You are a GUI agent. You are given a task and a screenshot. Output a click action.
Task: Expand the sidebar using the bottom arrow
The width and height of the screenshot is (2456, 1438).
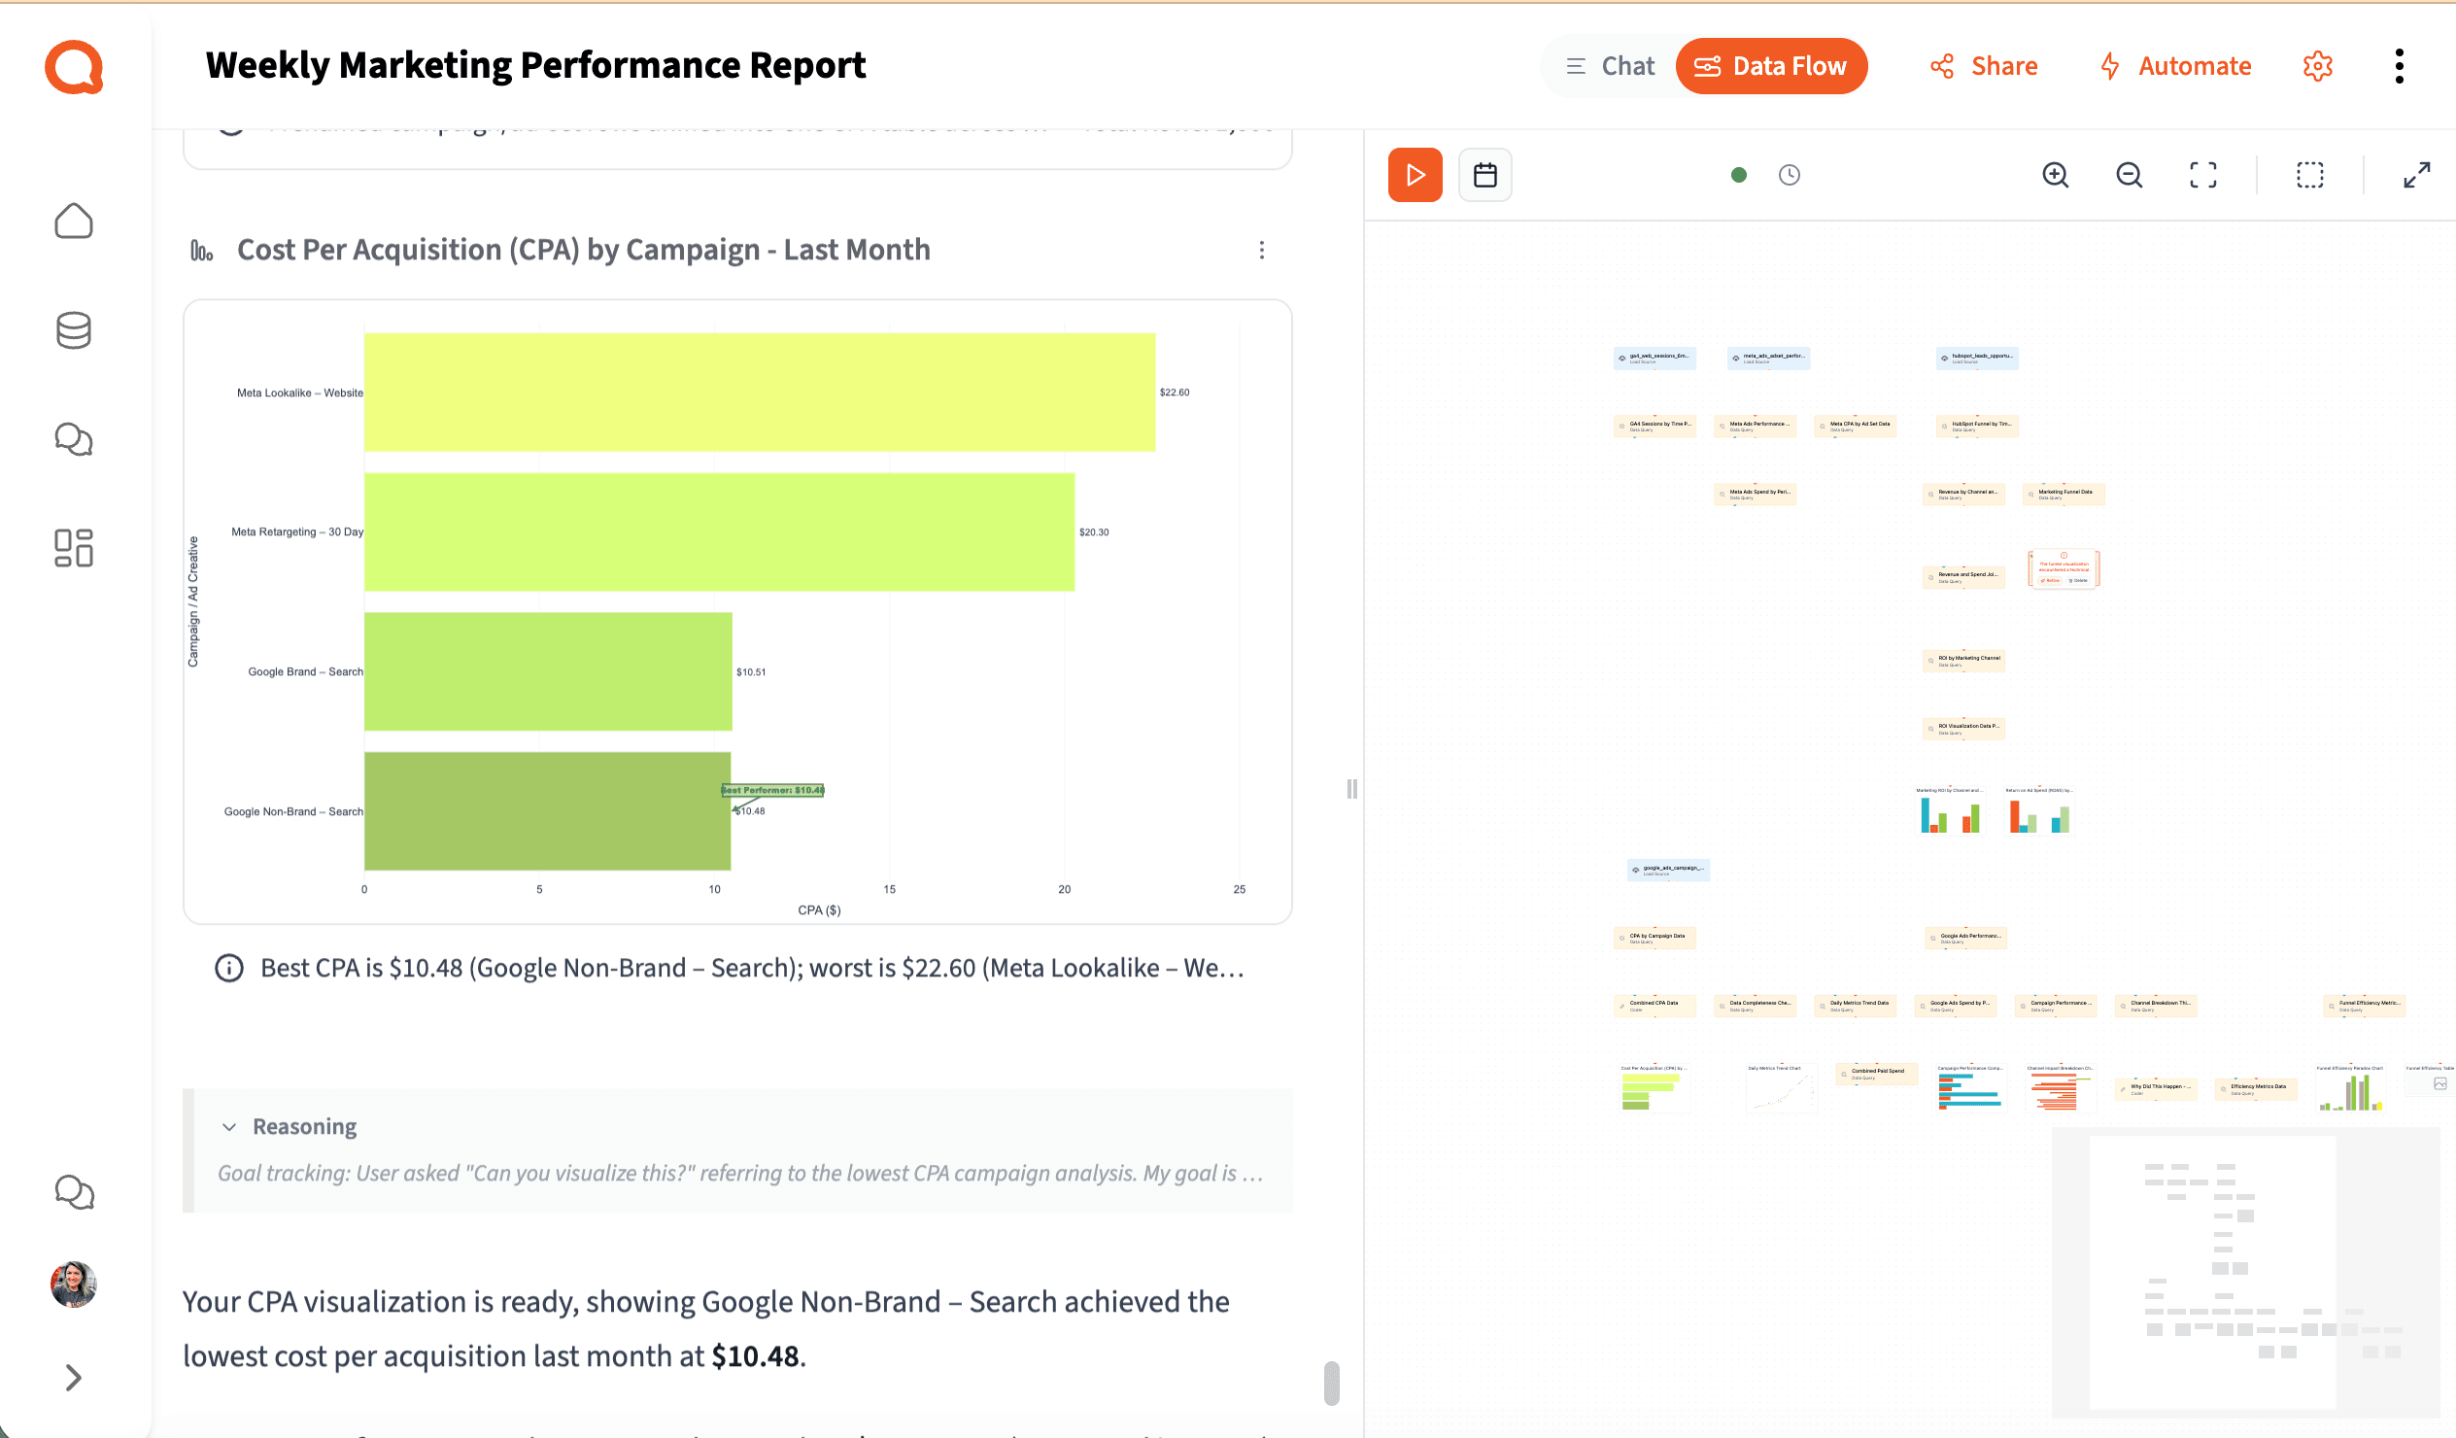[72, 1378]
